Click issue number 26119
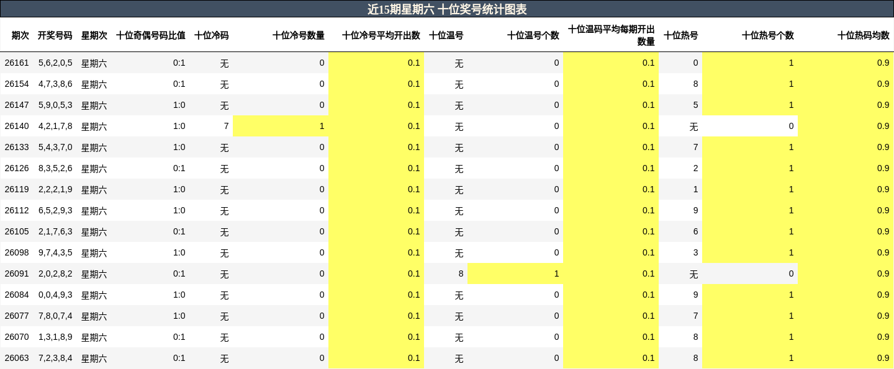894x369 pixels. 17,189
